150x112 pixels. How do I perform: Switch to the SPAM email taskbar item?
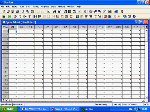click(x=34, y=109)
